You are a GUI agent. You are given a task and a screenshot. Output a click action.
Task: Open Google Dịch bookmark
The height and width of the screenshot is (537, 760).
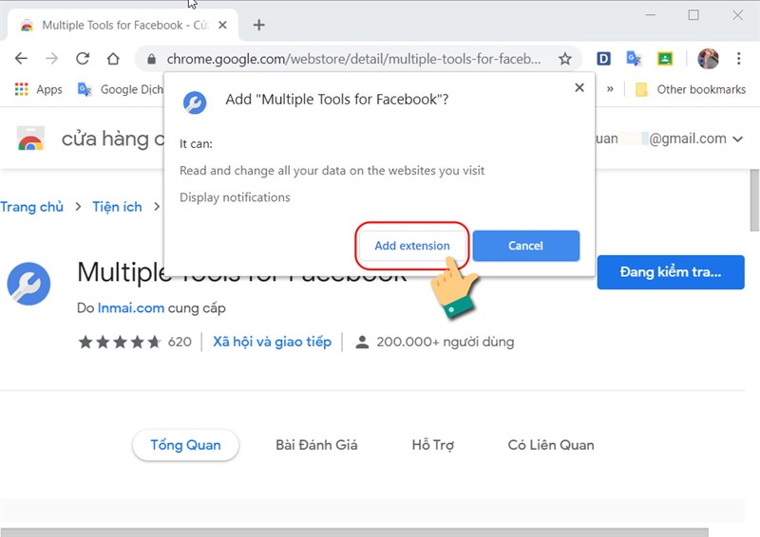(121, 89)
